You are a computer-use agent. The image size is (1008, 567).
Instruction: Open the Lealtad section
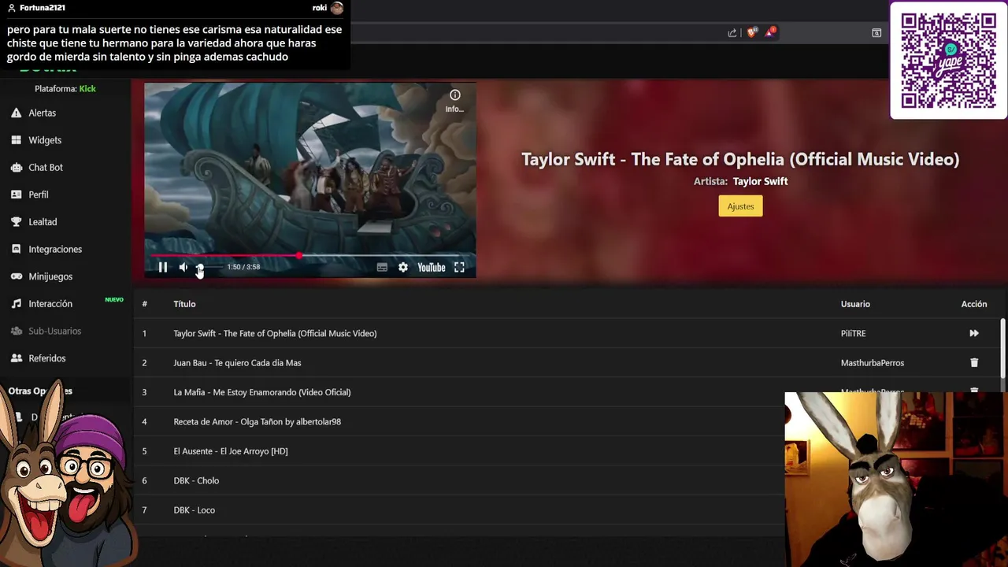point(43,222)
